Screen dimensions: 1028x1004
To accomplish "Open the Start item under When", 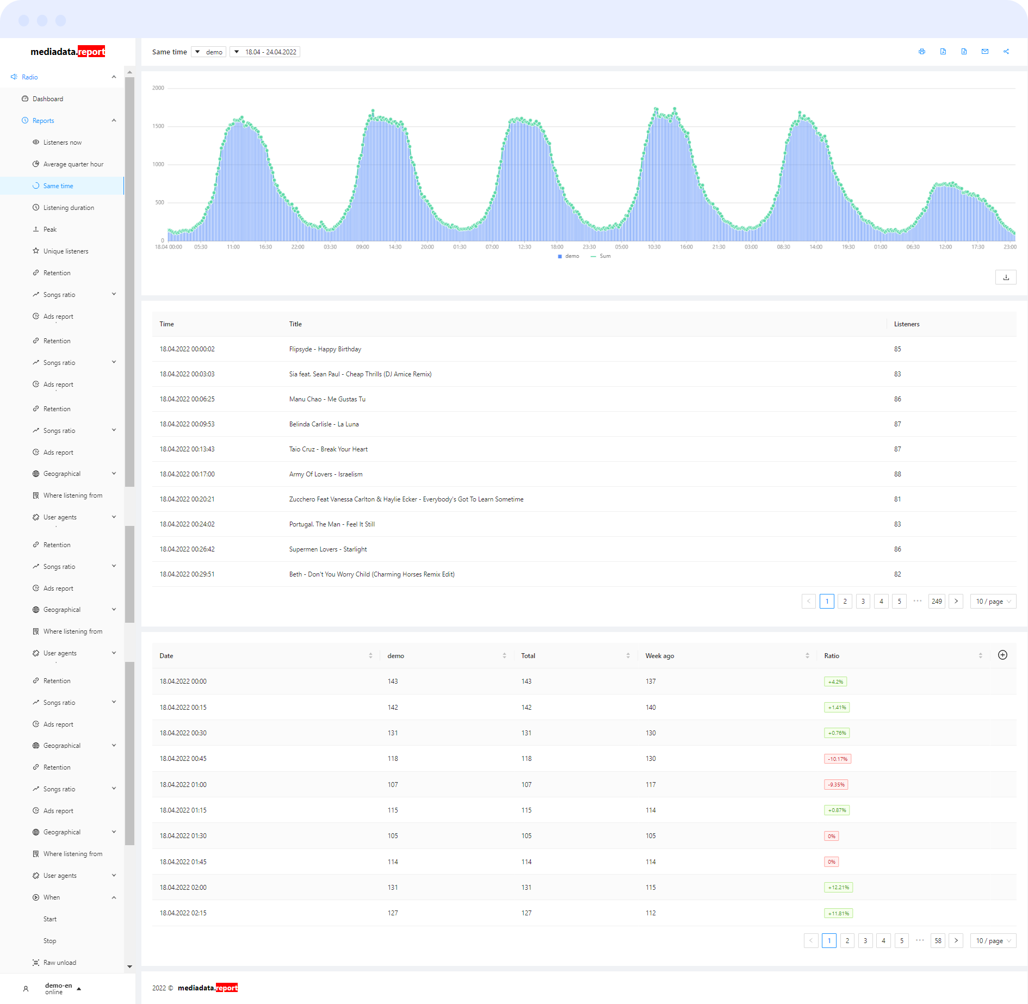I will (50, 919).
